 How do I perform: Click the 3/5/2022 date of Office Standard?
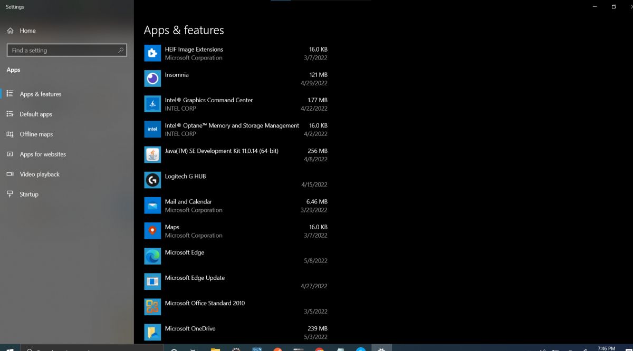point(316,311)
